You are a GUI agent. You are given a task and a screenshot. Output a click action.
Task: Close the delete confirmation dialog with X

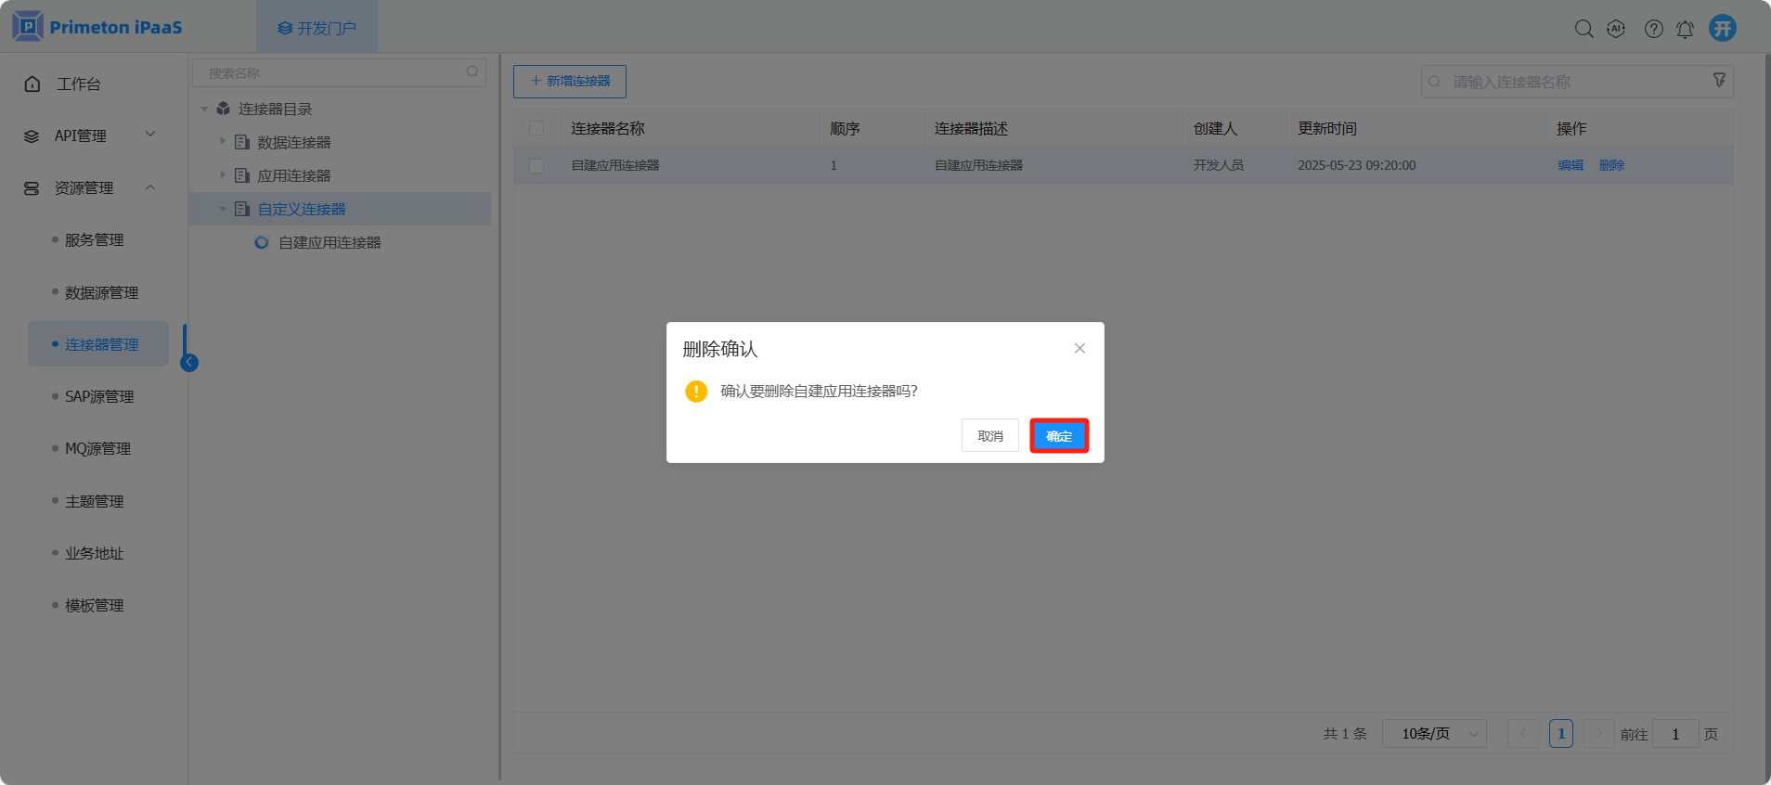tap(1079, 349)
